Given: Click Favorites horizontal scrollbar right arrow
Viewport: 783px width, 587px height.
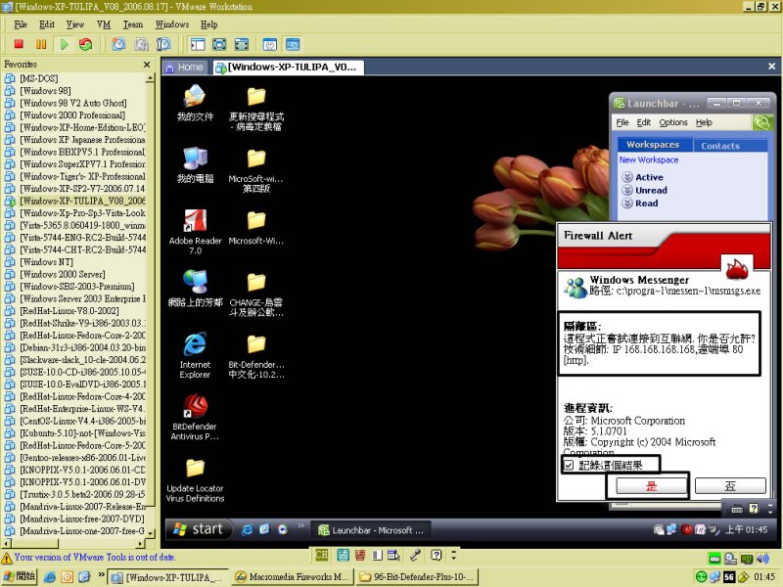Looking at the screenshot, I should pos(140,544).
